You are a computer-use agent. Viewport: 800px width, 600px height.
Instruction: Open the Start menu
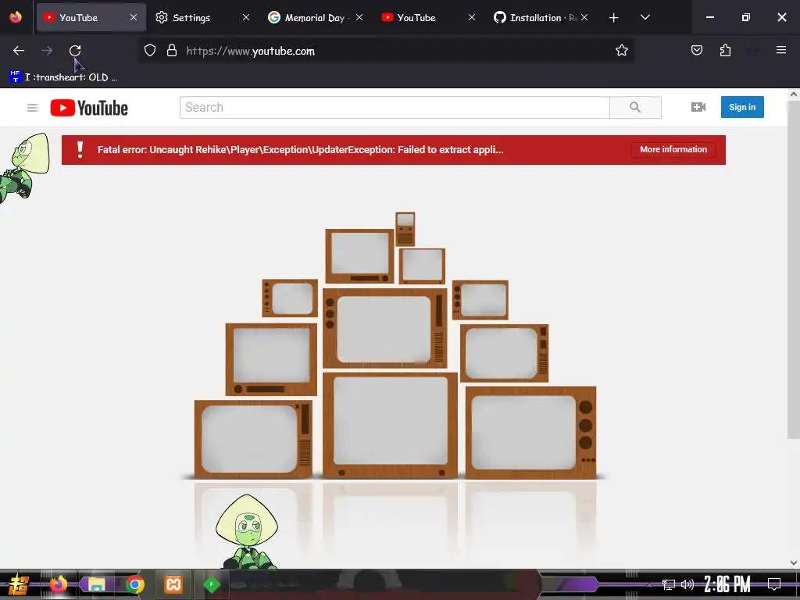pyautogui.click(x=19, y=584)
